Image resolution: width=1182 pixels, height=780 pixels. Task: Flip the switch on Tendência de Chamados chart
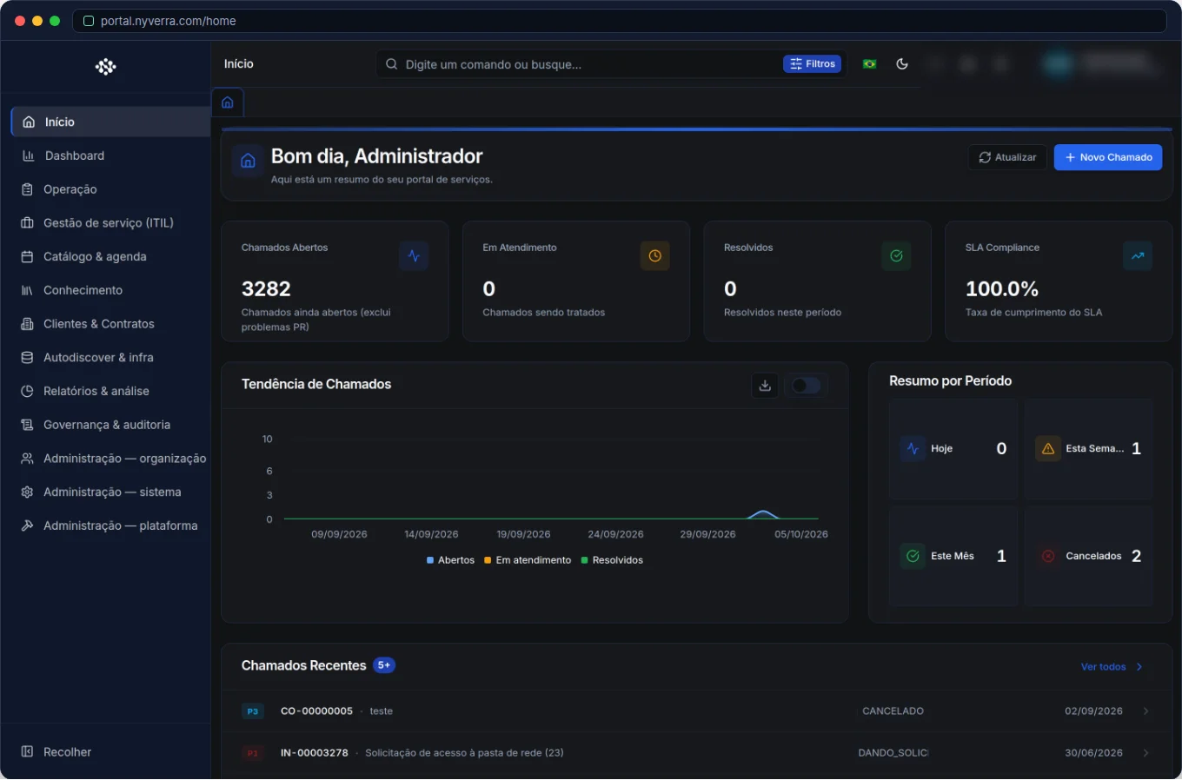pos(806,386)
